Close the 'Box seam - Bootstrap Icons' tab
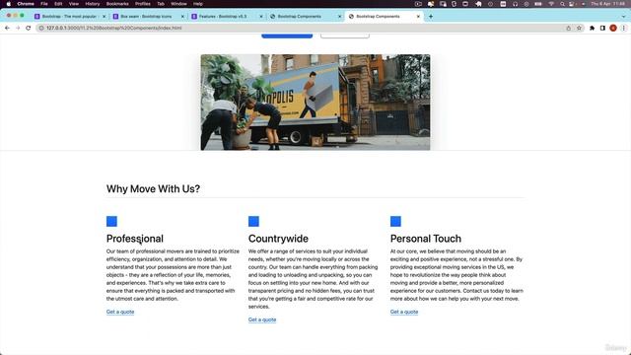The height and width of the screenshot is (355, 631). (182, 17)
